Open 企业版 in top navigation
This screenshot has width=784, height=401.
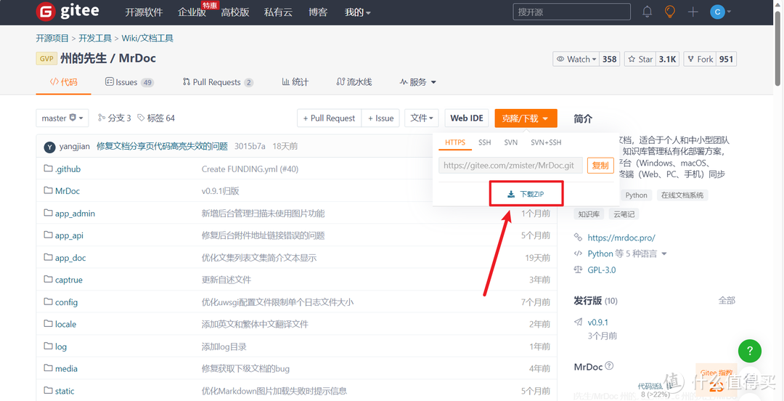pyautogui.click(x=192, y=12)
